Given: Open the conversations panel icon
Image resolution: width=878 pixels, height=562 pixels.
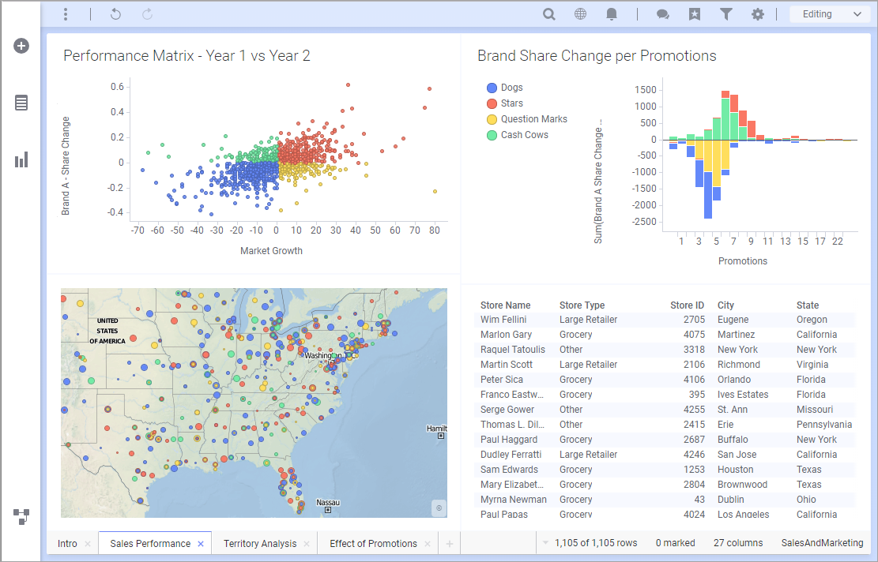Looking at the screenshot, I should 662,13.
